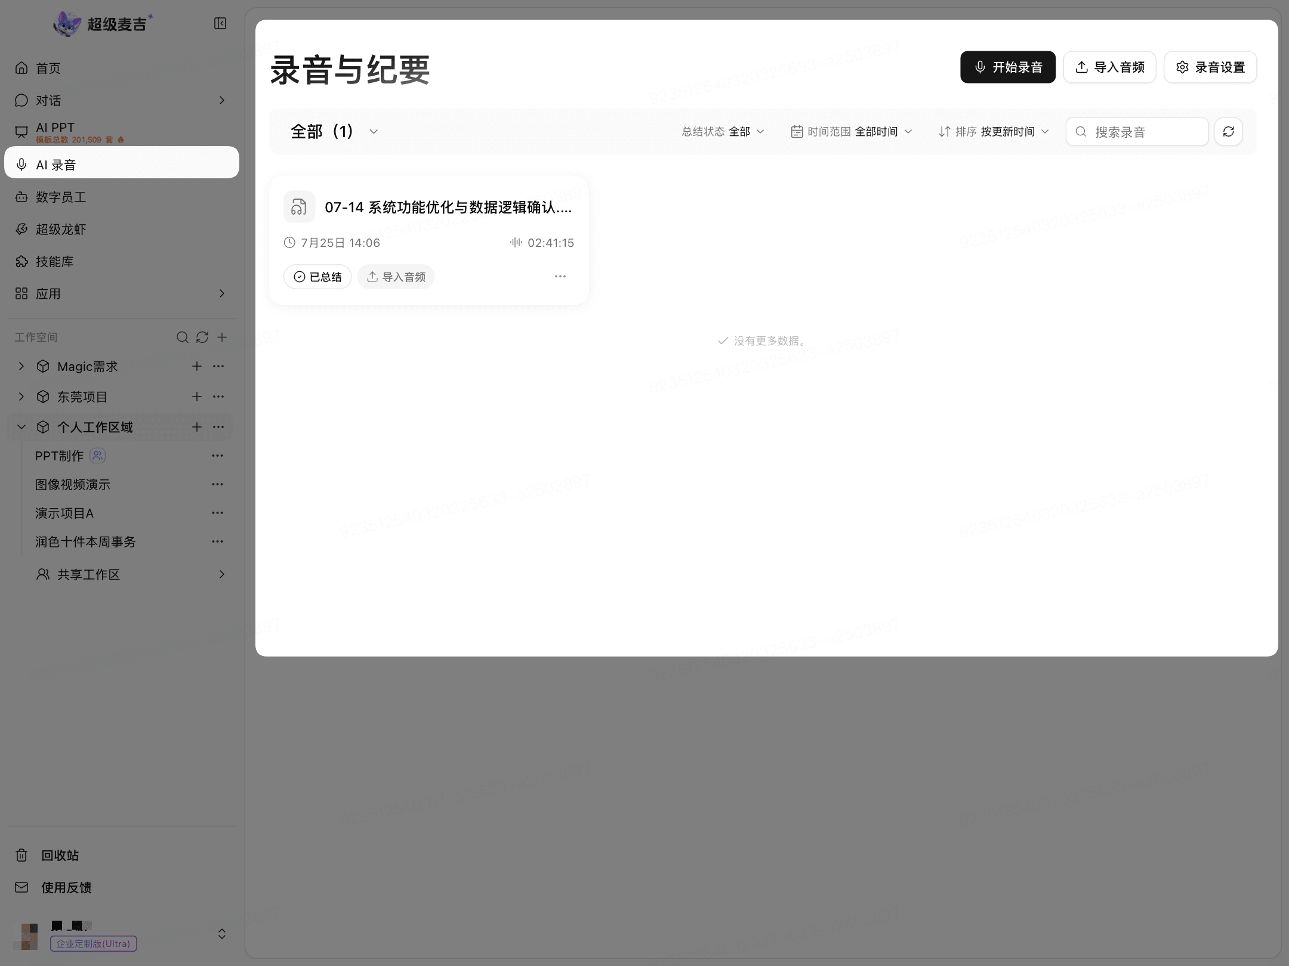Expand the 对话 menu chevron

(222, 100)
